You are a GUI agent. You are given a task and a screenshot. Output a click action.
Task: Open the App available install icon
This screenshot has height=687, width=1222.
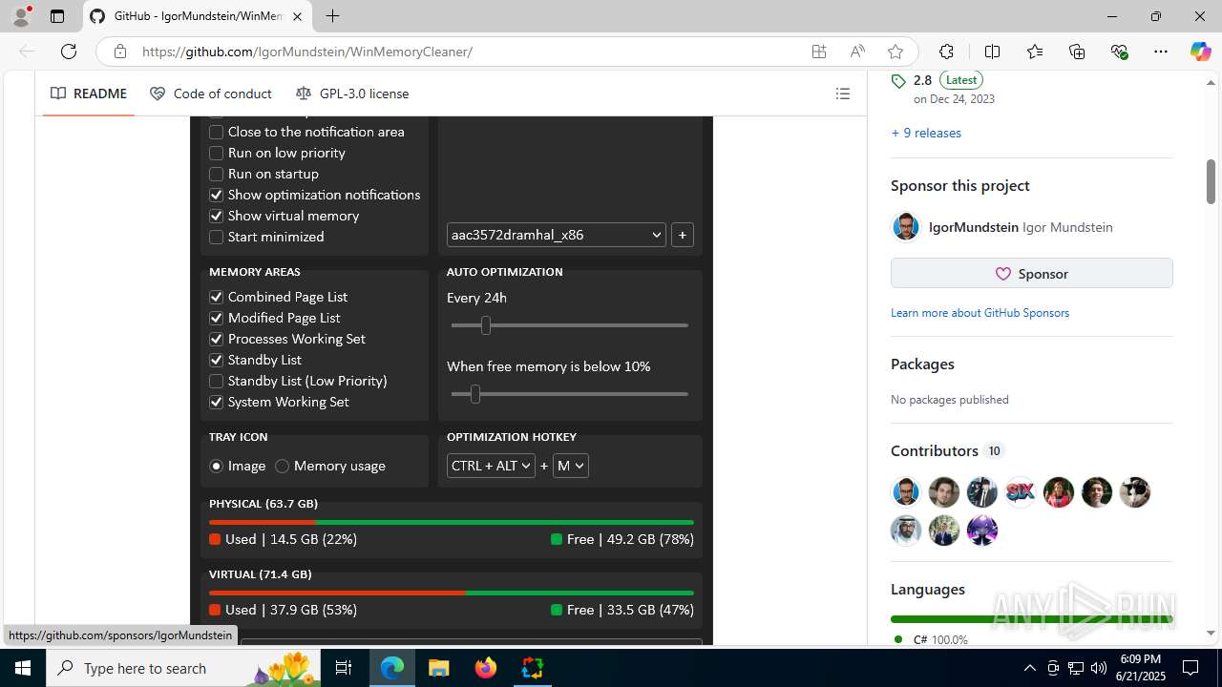click(x=819, y=52)
